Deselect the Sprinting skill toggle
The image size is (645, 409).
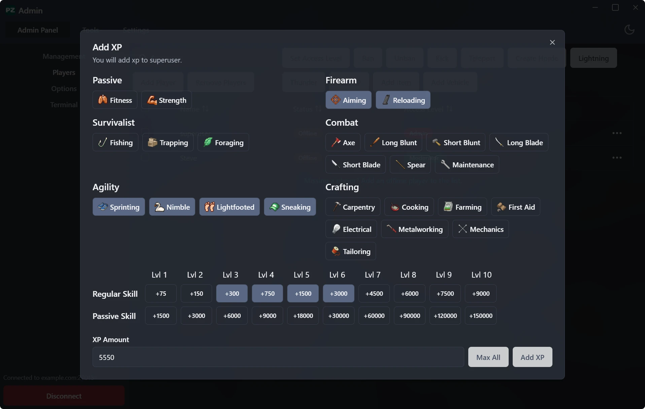click(x=118, y=207)
